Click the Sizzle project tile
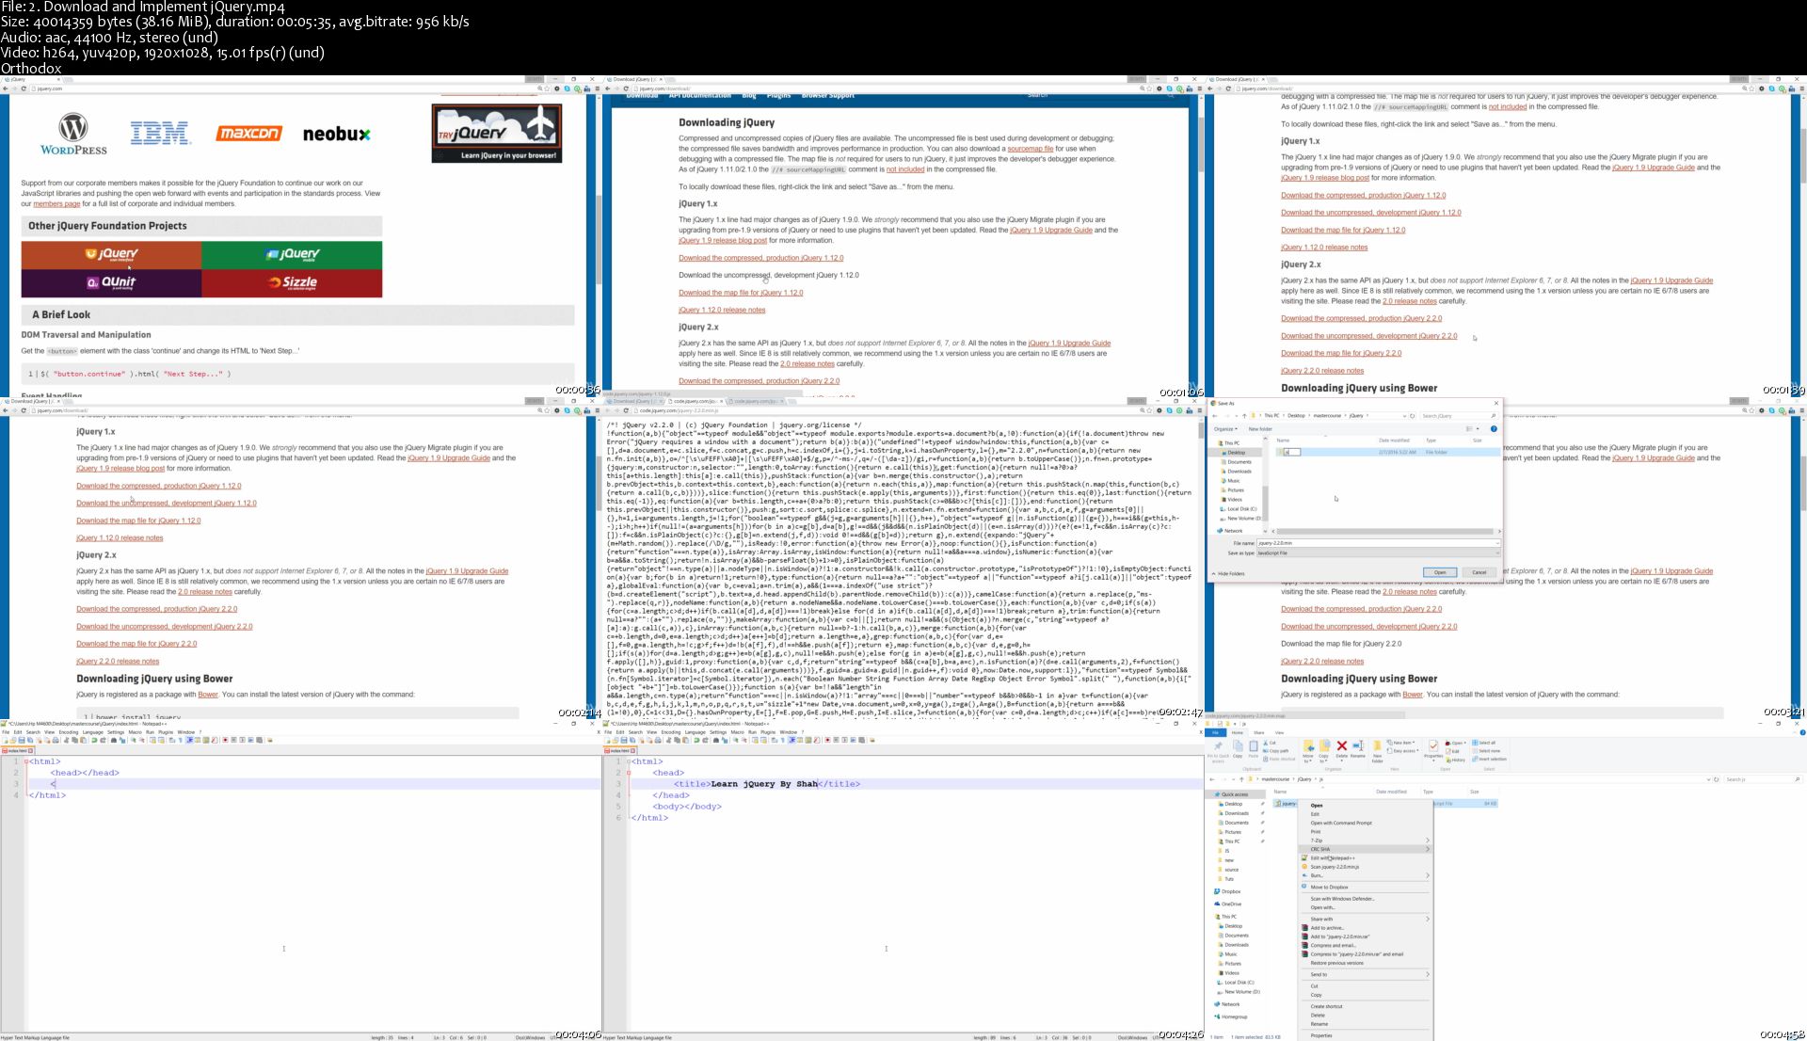Image resolution: width=1807 pixels, height=1041 pixels. pos(292,282)
